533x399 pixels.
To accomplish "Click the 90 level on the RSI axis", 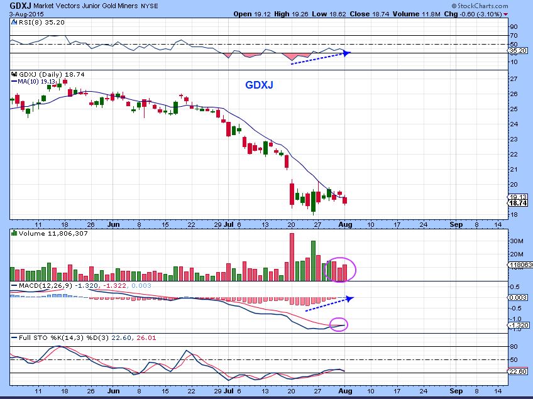I will (x=514, y=26).
